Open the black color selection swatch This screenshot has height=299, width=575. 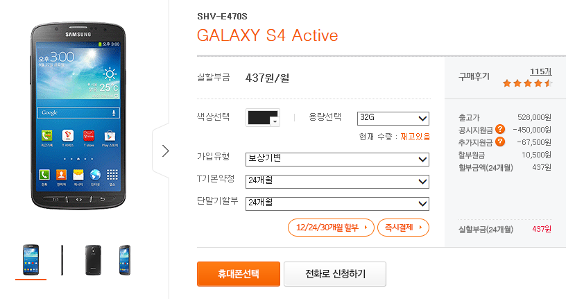click(263, 118)
